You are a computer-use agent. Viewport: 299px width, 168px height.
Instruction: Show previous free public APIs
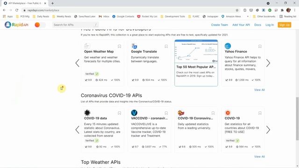77,63
